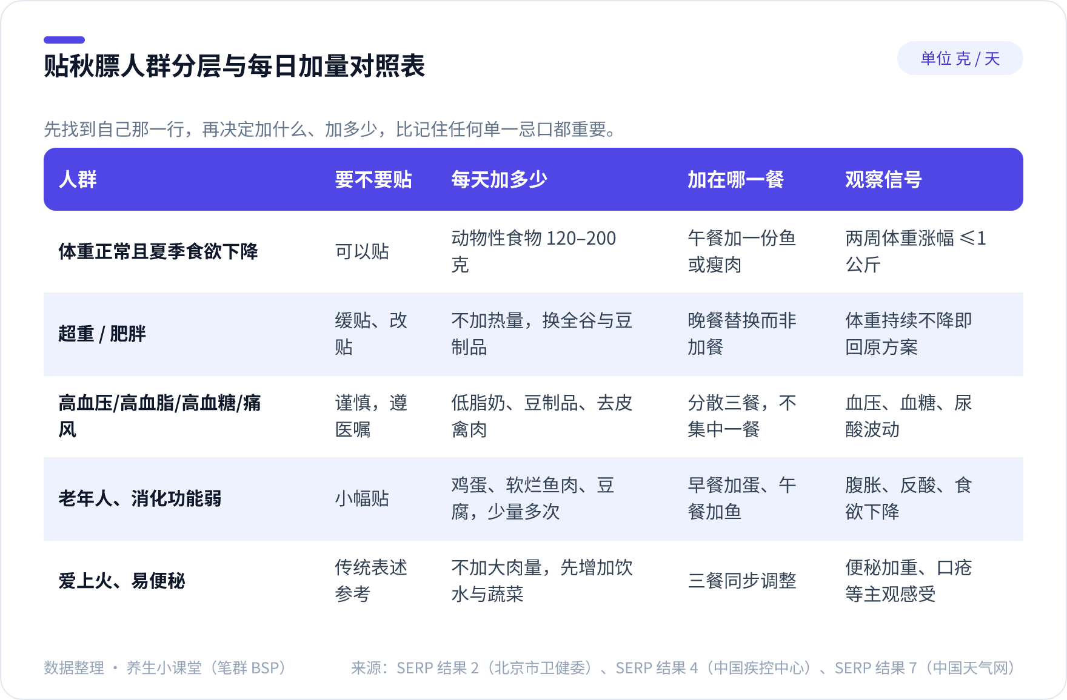Click the 不加大肉量，先增加饮水与蔬菜 cell
1067x700 pixels.
(x=542, y=581)
